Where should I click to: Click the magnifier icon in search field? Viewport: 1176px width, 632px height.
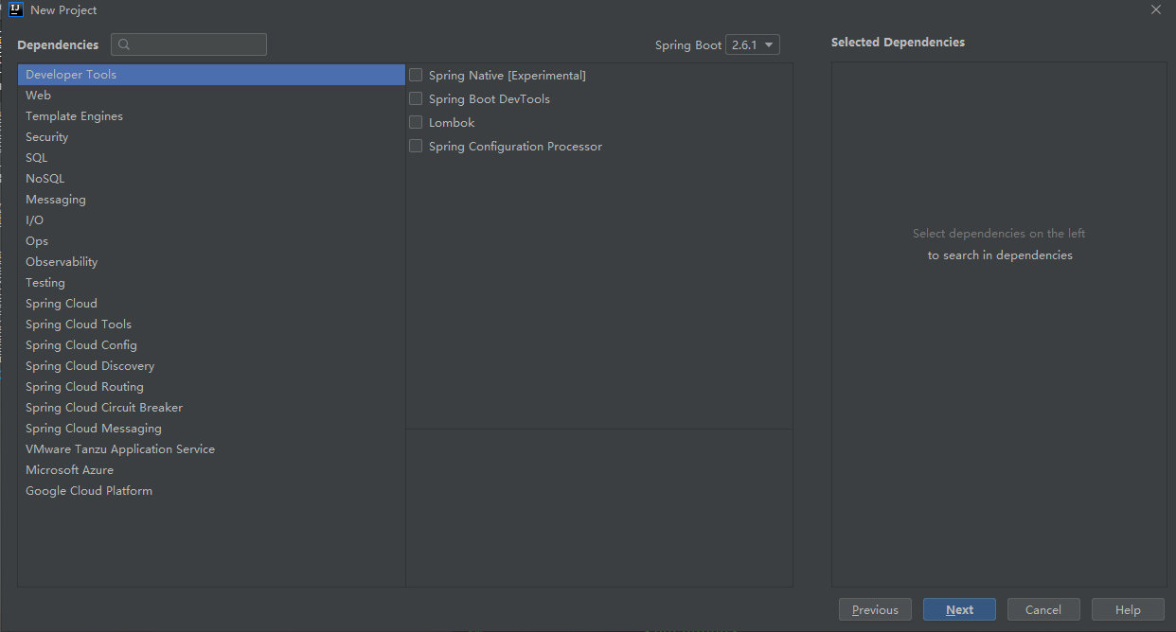point(123,44)
